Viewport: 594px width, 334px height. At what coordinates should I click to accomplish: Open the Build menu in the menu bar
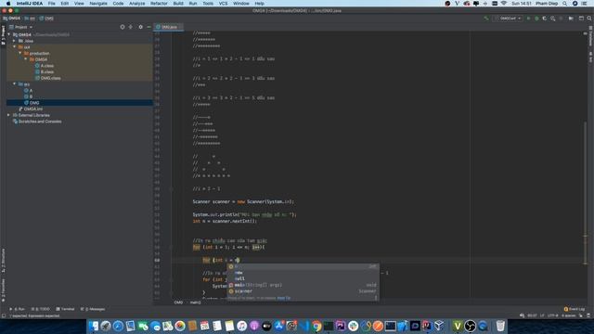[178, 4]
